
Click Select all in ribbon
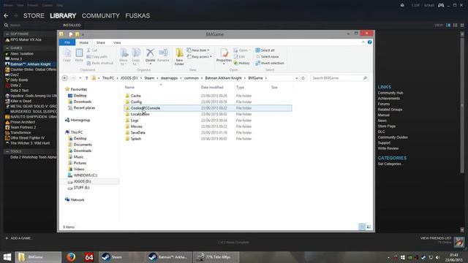[x=265, y=50]
